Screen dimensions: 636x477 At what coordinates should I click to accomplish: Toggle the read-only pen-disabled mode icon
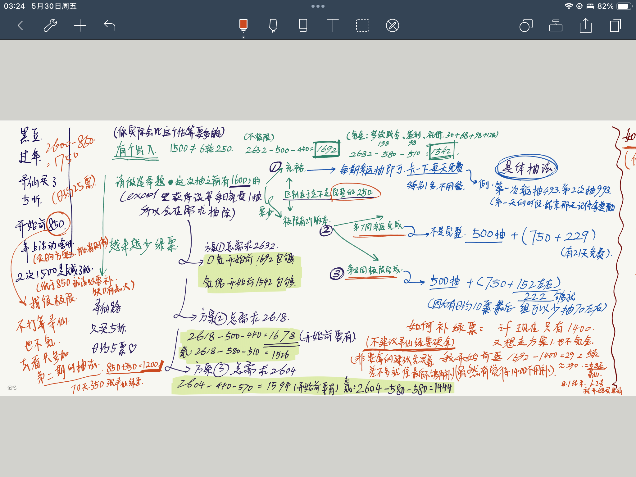[x=392, y=25]
